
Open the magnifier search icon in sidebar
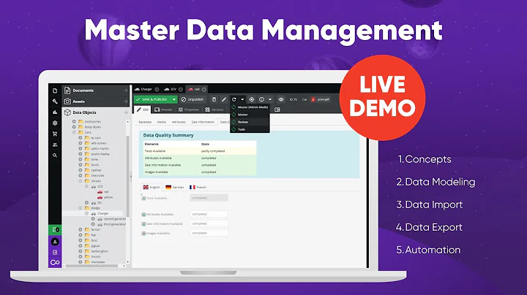[x=55, y=156]
